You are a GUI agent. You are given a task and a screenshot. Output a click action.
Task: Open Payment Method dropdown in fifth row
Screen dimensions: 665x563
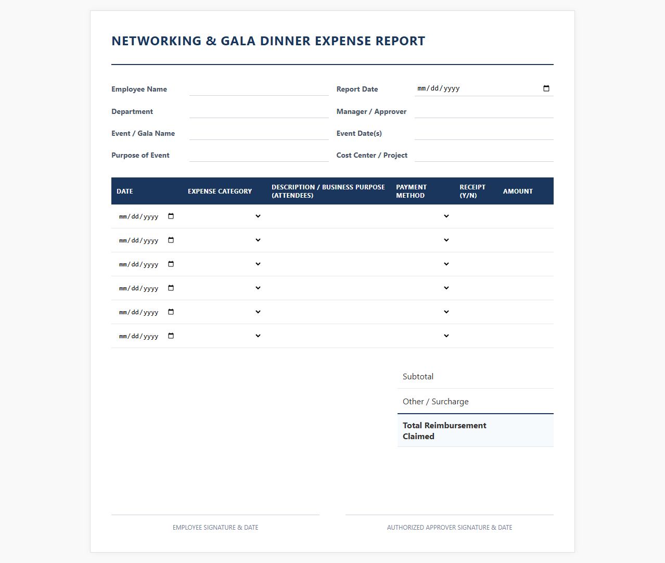423,312
